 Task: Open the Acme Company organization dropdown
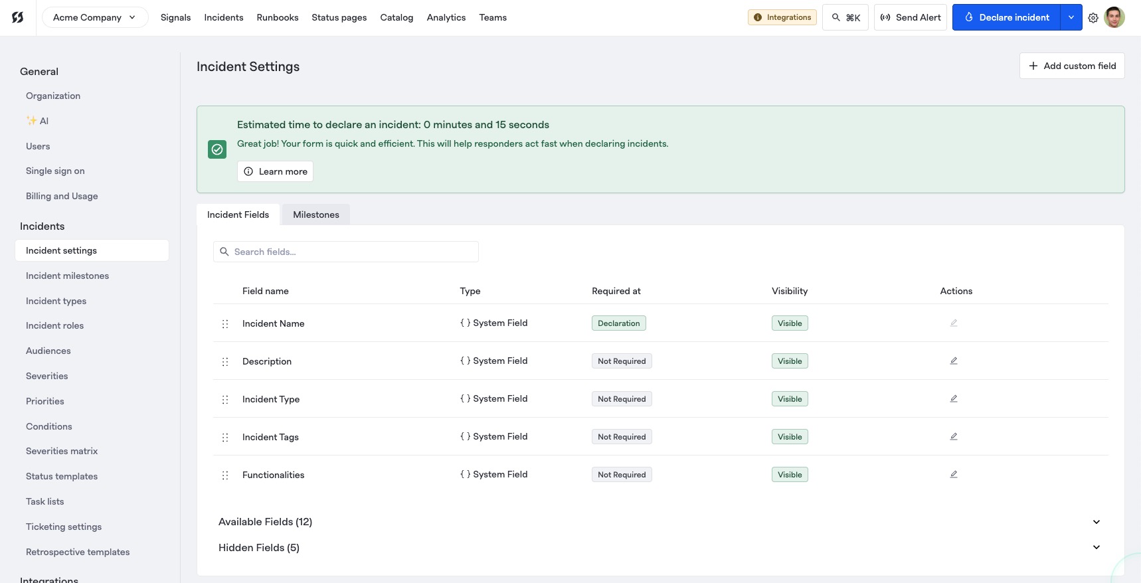pos(95,17)
